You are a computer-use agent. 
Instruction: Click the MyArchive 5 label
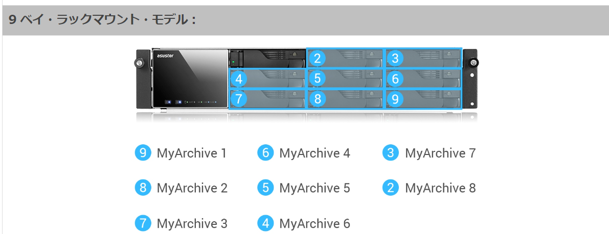point(314,188)
